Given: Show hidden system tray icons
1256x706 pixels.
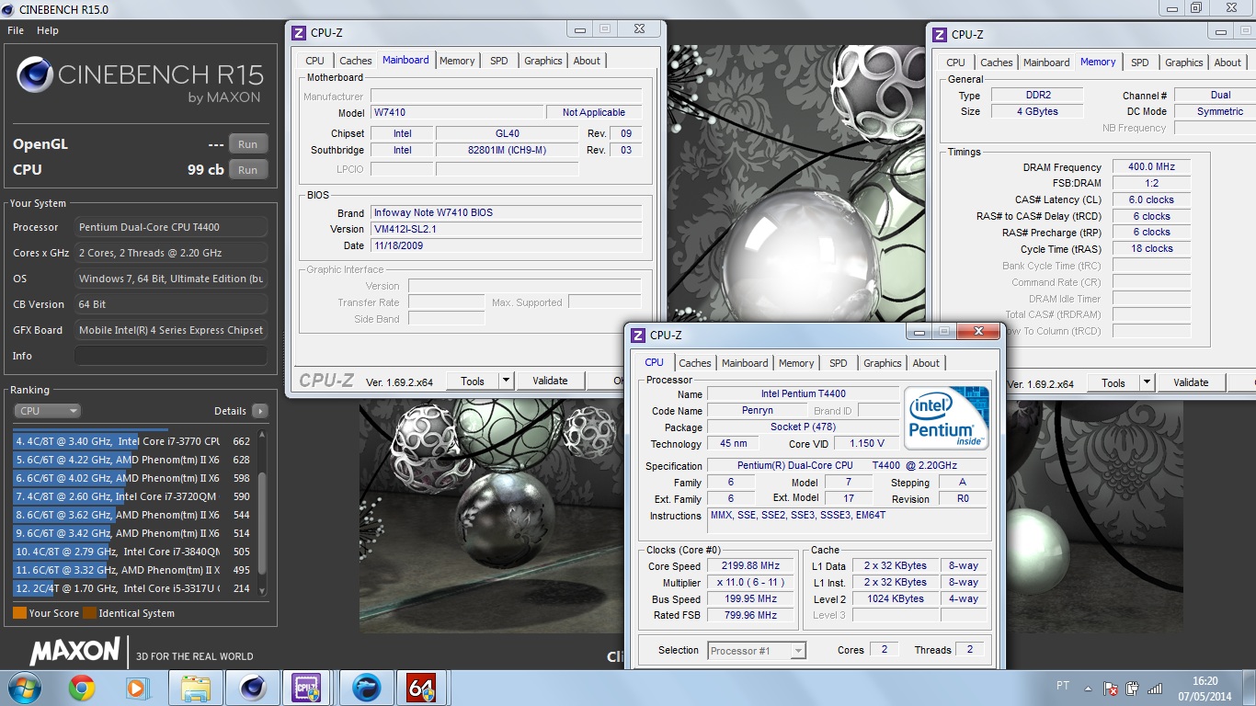Looking at the screenshot, I should [1090, 688].
